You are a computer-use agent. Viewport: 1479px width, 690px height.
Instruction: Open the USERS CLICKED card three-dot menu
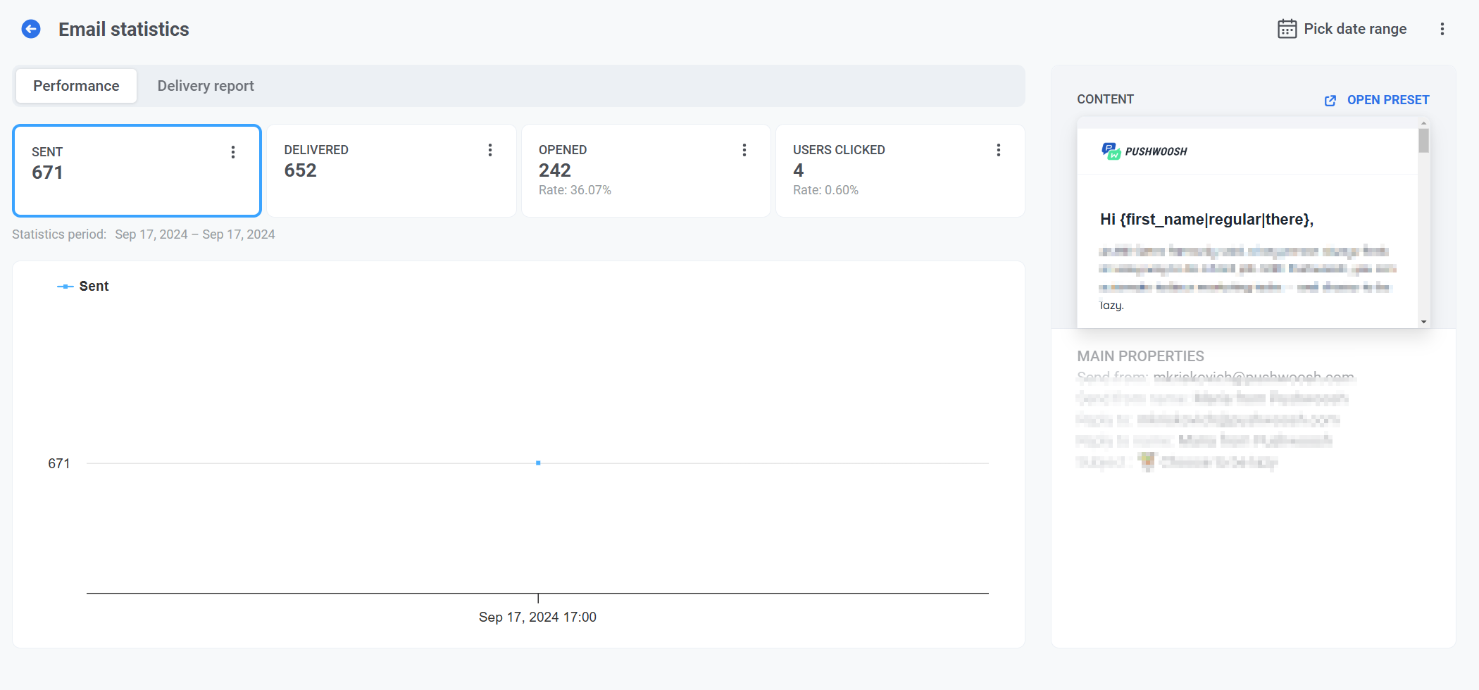pyautogui.click(x=998, y=150)
